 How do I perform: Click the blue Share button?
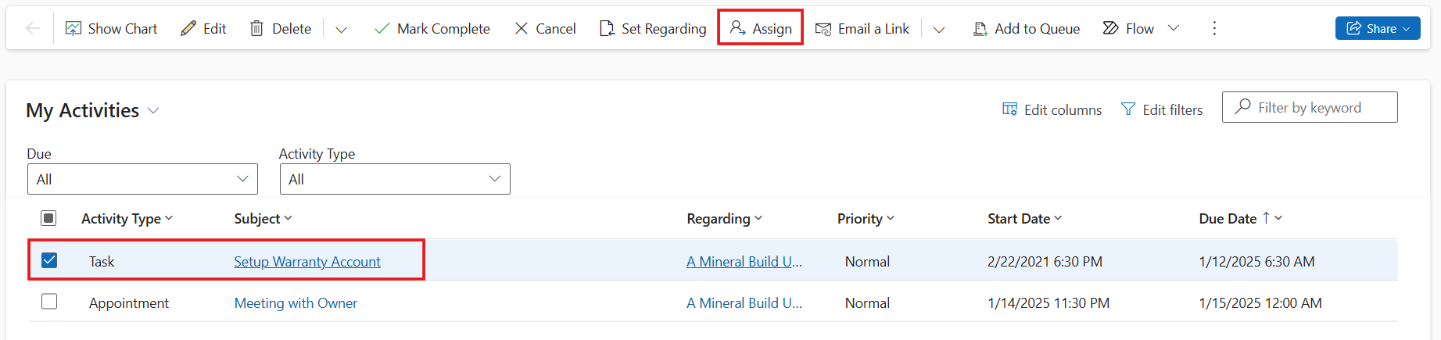1378,28
